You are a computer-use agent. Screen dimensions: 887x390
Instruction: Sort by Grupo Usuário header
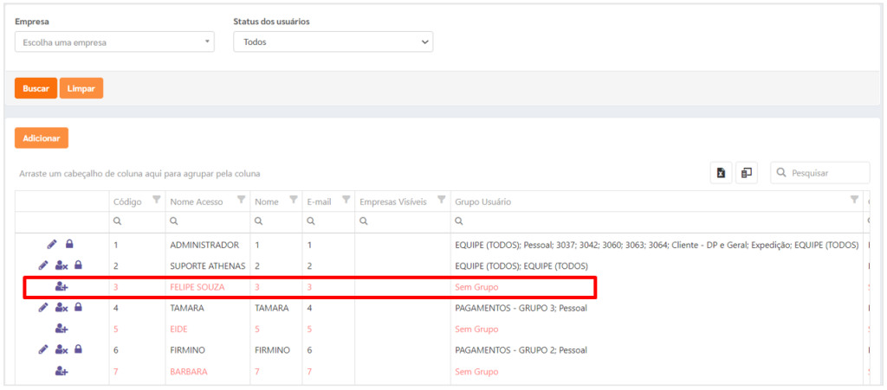pyautogui.click(x=483, y=201)
